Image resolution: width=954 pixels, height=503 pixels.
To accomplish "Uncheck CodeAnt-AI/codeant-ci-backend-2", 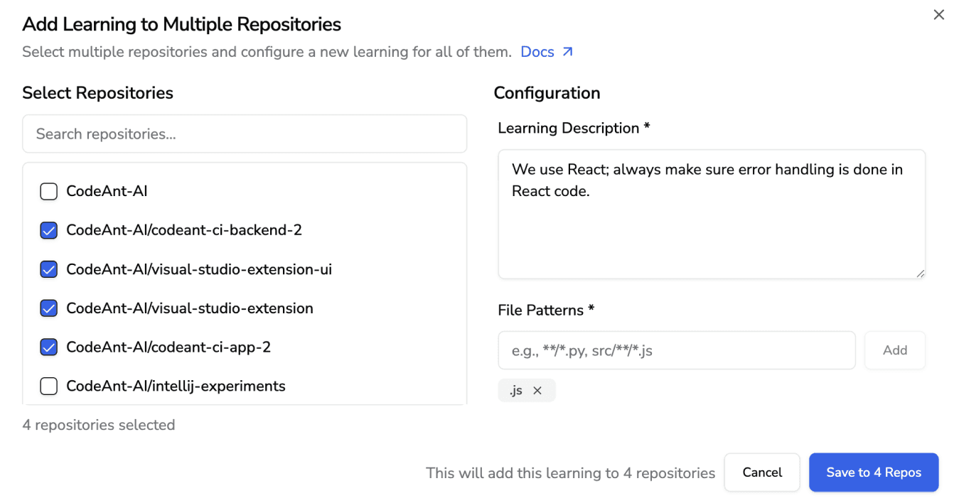I will pyautogui.click(x=48, y=230).
